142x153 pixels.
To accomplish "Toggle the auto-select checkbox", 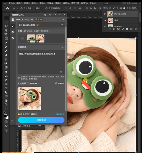I will pyautogui.click(x=21, y=8).
